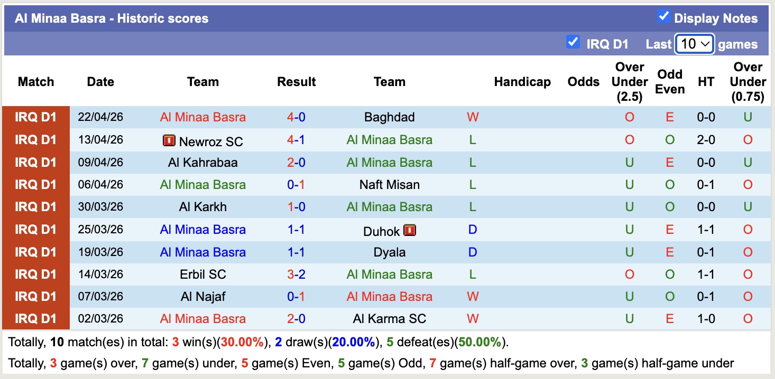Click the IRQ D1 badge on the Duhok row
The image size is (775, 379).
point(35,230)
